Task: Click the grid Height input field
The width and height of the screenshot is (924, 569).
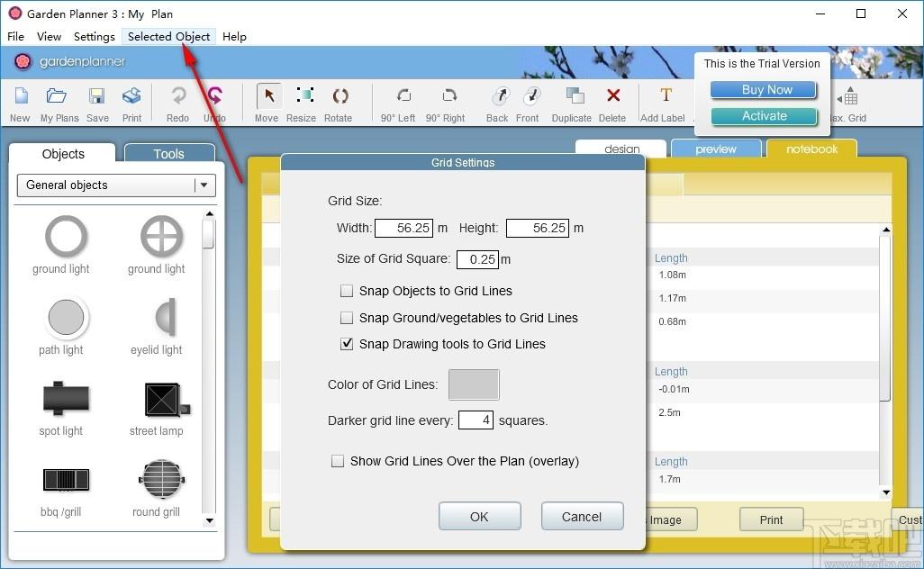Action: [x=538, y=228]
